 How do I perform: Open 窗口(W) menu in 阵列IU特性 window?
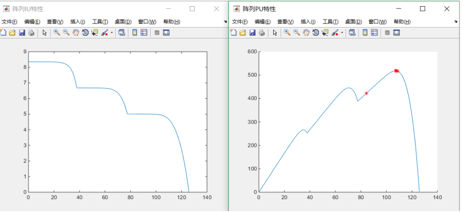coord(147,22)
